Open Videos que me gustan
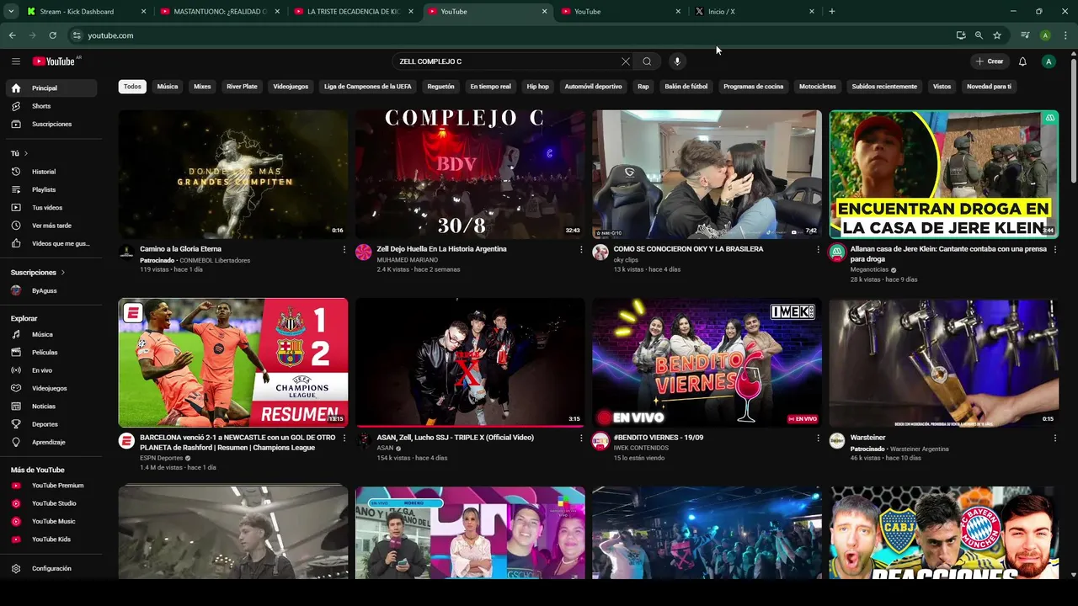Screen dimensions: 1078x606 point(51,243)
